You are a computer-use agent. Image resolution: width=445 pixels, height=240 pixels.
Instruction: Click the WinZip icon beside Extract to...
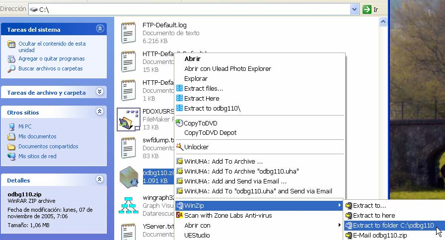tap(349, 205)
